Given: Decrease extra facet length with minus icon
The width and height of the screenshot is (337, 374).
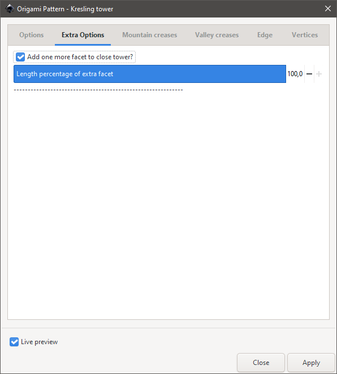Looking at the screenshot, I should 309,74.
